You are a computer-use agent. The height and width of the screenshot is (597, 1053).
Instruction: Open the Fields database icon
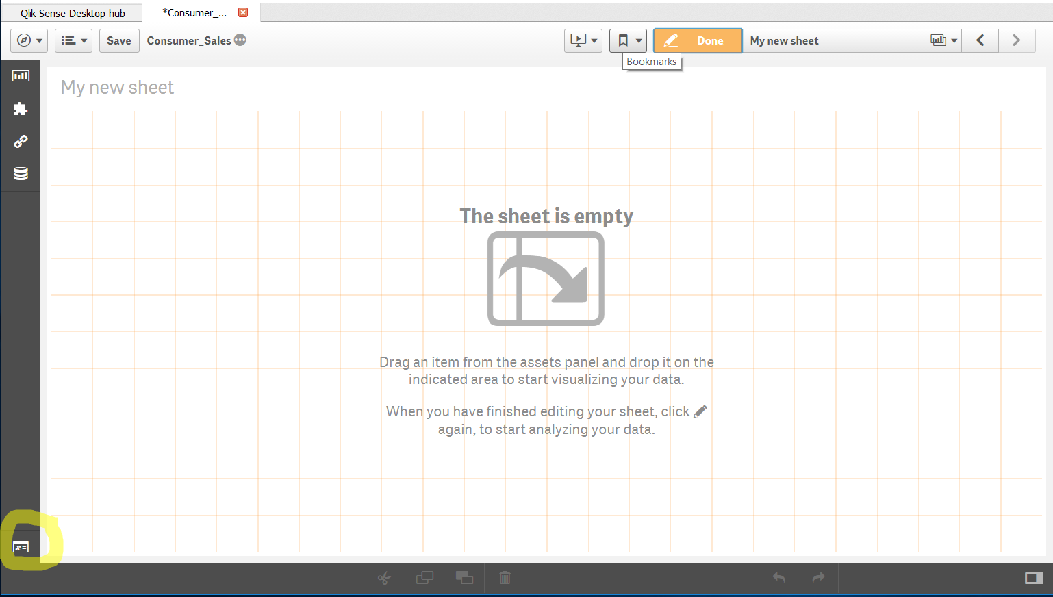pos(21,173)
